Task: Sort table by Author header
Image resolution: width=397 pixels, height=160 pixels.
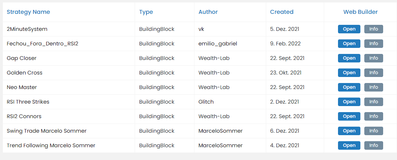Action: [x=208, y=12]
